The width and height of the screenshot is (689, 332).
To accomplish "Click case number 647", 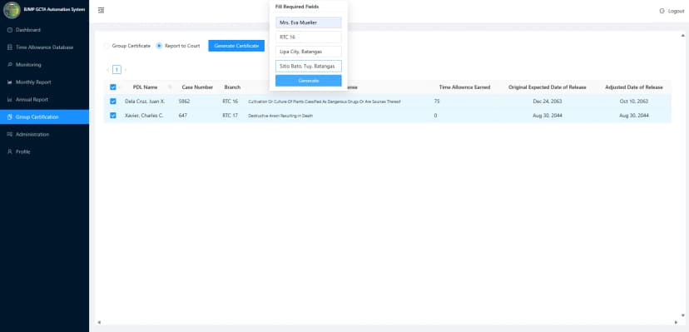I will (x=183, y=116).
